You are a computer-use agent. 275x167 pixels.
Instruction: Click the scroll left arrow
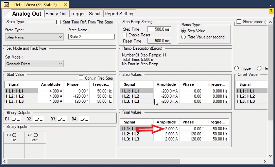pyautogui.click(x=4, y=161)
